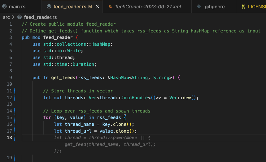Click the 'threads' variable on line 12

(74, 98)
